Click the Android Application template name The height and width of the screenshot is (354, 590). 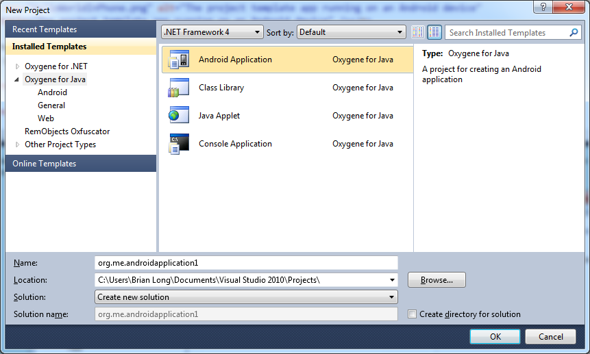point(235,60)
